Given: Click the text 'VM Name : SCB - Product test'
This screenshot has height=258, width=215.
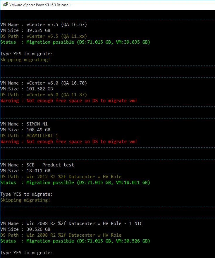Looking at the screenshot, I should [37, 165].
